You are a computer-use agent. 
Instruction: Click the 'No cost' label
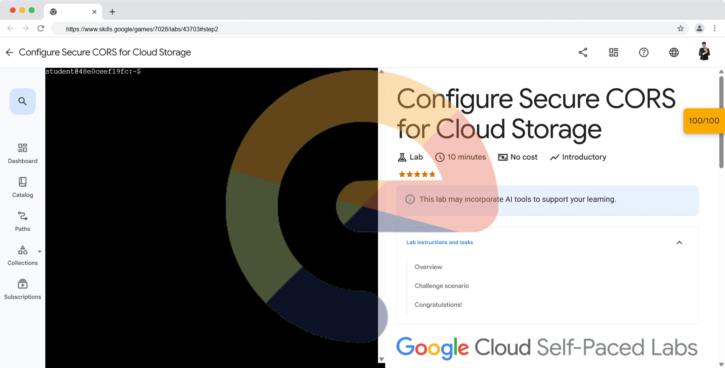click(x=524, y=157)
